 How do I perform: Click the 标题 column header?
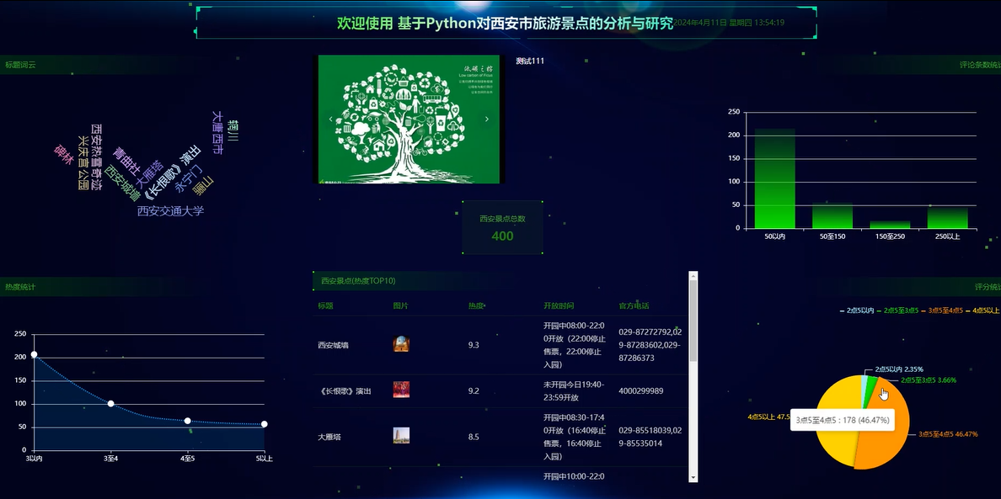point(325,306)
